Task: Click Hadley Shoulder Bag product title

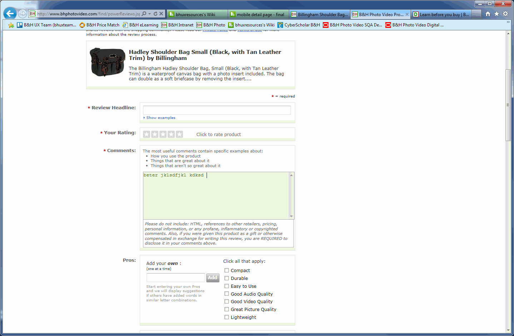Action: [205, 55]
